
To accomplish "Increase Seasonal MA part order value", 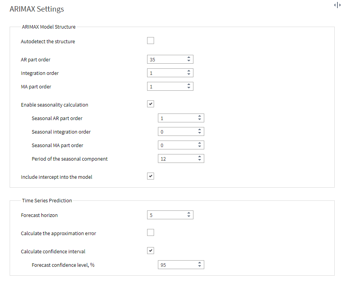I will (200, 143).
